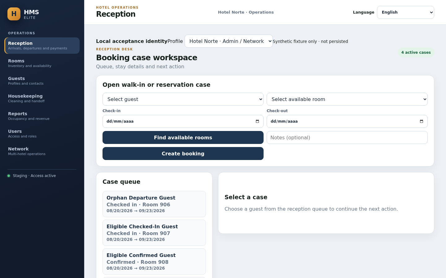Open the Language dropdown
The width and height of the screenshot is (446, 278).
[x=405, y=12]
